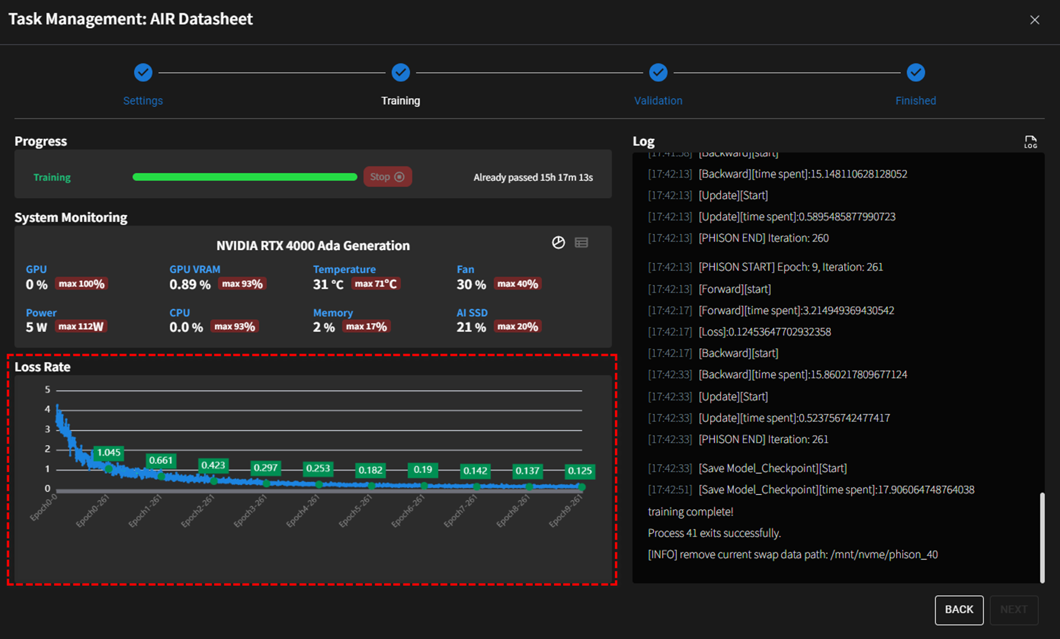This screenshot has width=1060, height=639.
Task: Click the 1.045 loss data label
Action: [108, 452]
